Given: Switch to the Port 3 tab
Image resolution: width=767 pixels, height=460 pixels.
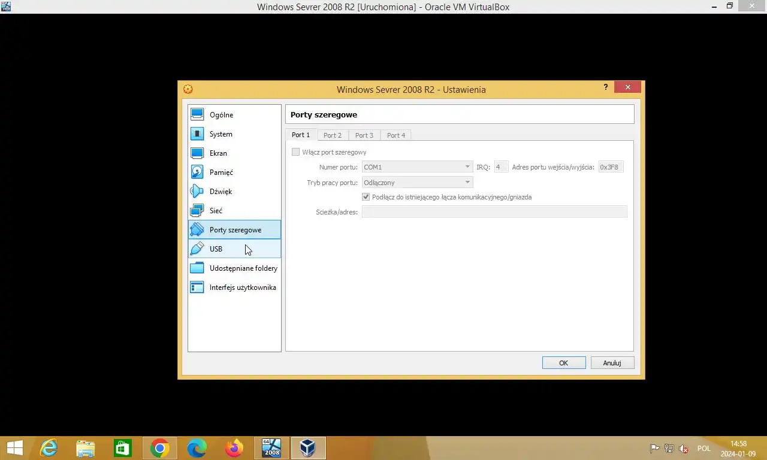Looking at the screenshot, I should point(364,135).
